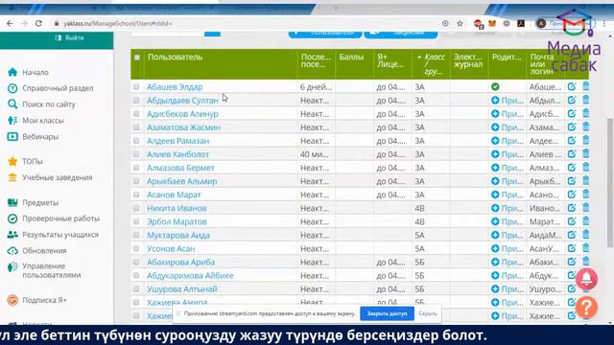Click Закрыть доступ in the screen sharing bar
Viewport: 614px width, 345px height.
(387, 313)
